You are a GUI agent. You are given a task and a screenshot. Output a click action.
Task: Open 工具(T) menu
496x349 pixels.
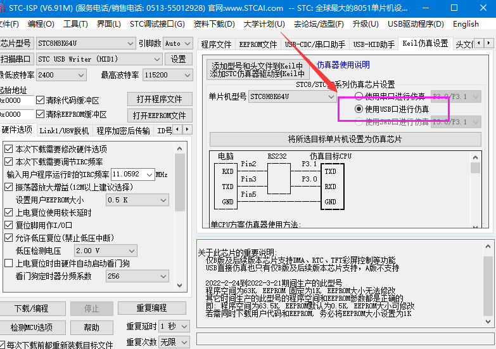75,24
